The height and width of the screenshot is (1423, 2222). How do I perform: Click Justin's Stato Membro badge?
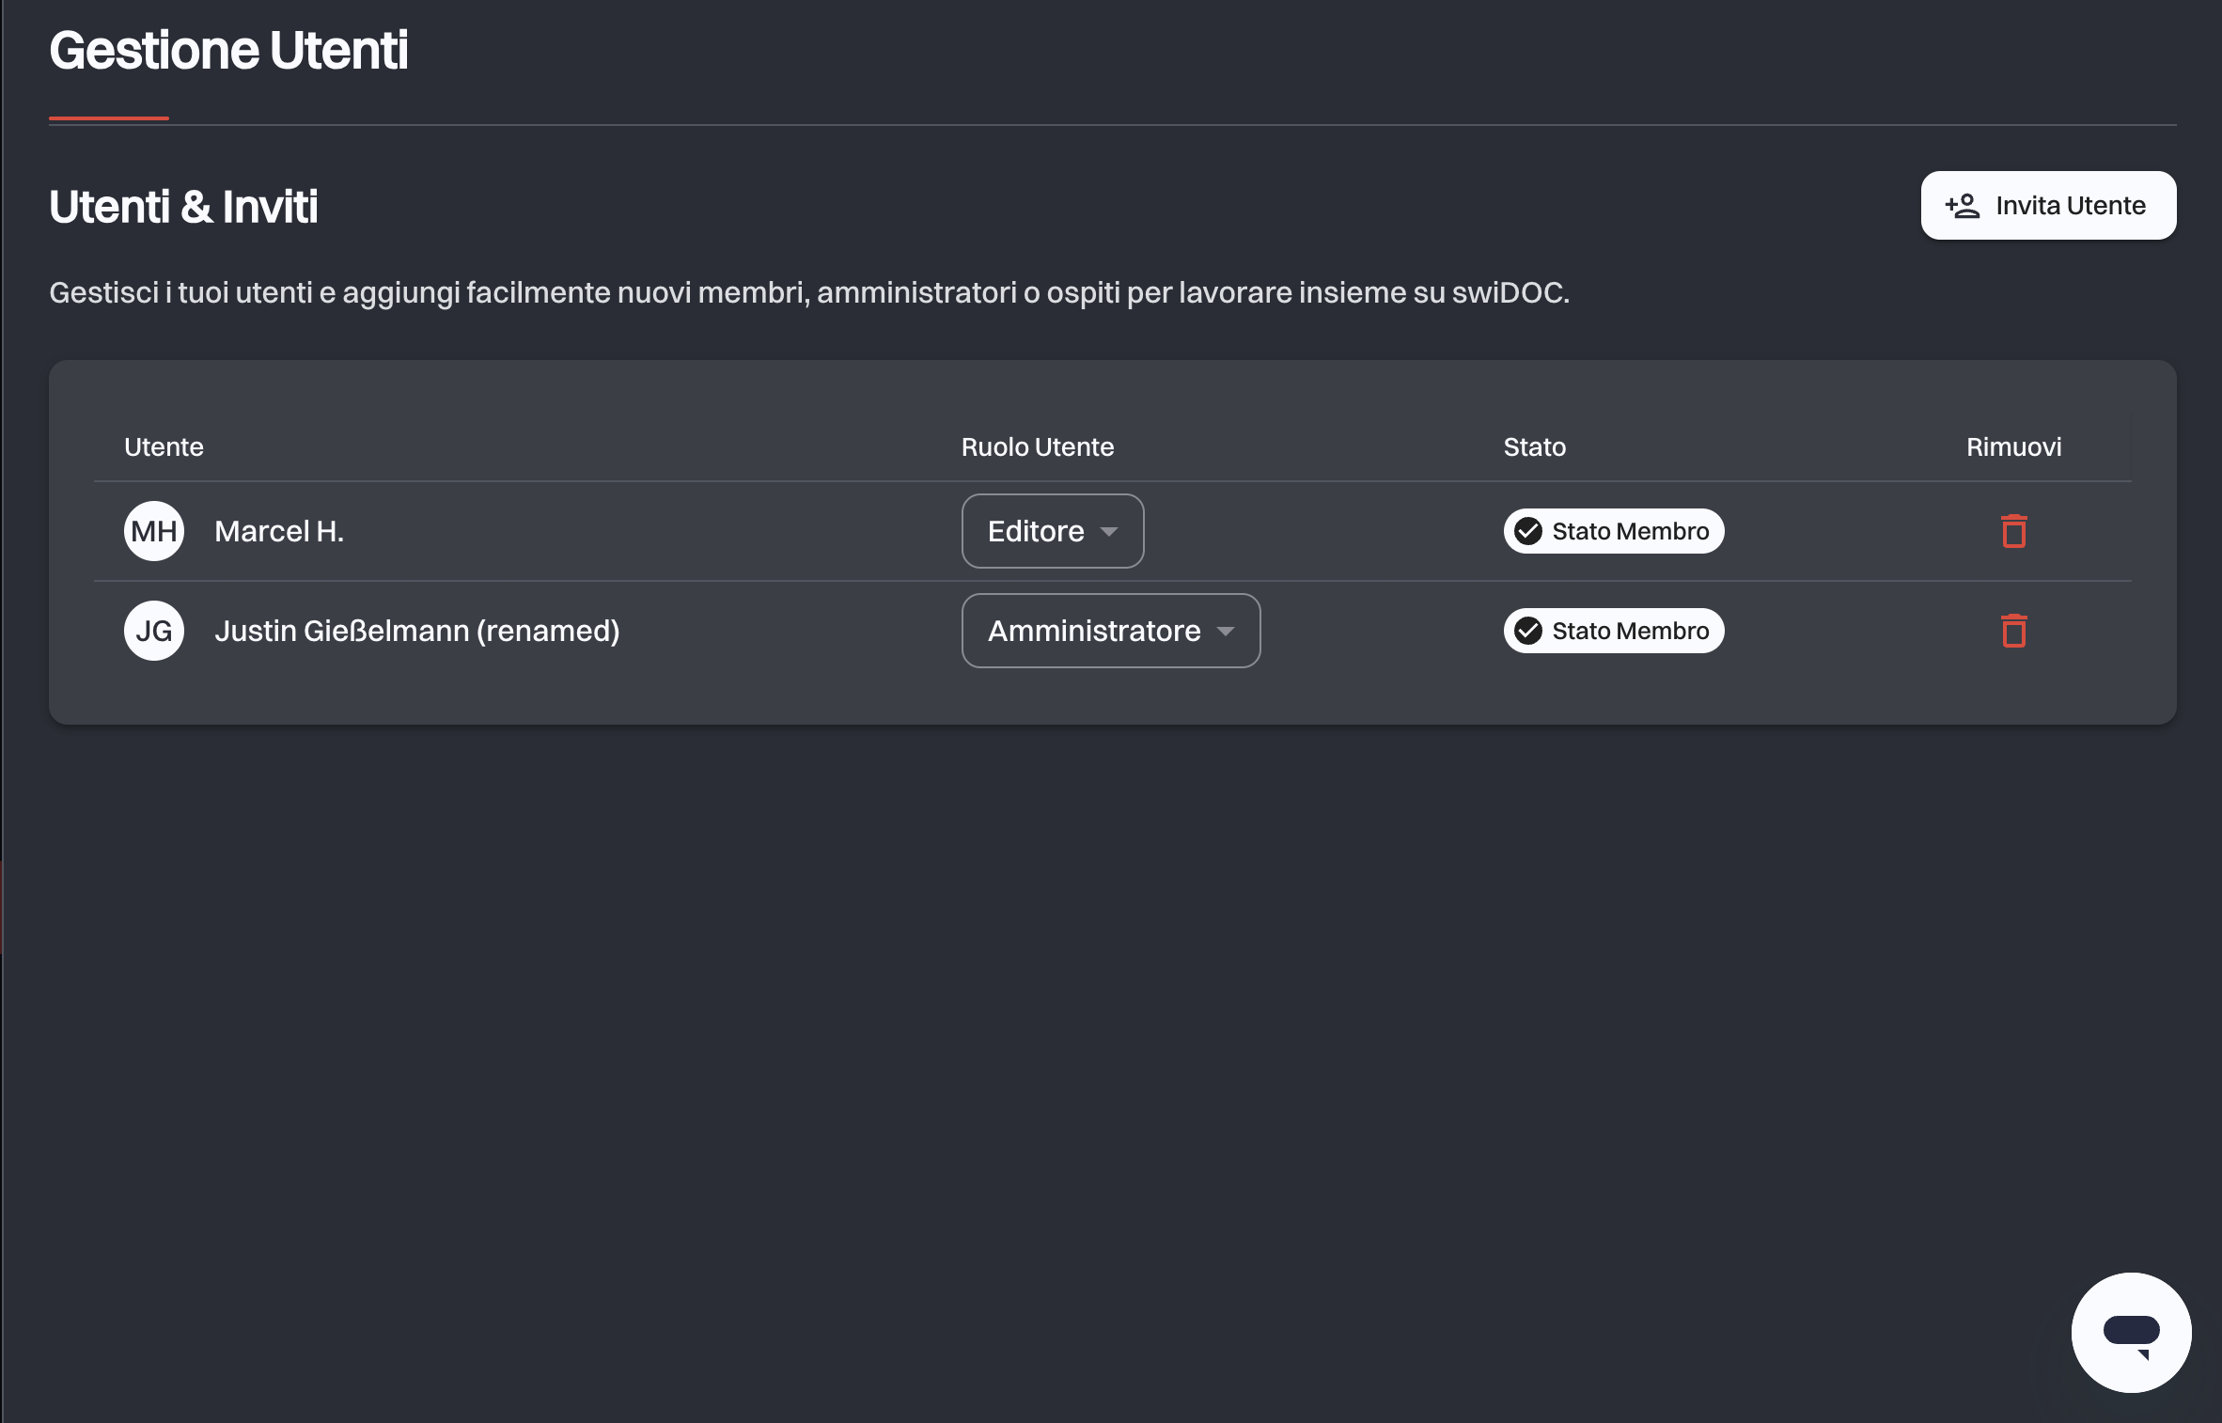[x=1613, y=631]
